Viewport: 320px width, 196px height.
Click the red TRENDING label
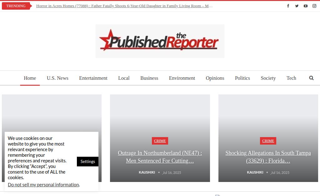[16, 6]
